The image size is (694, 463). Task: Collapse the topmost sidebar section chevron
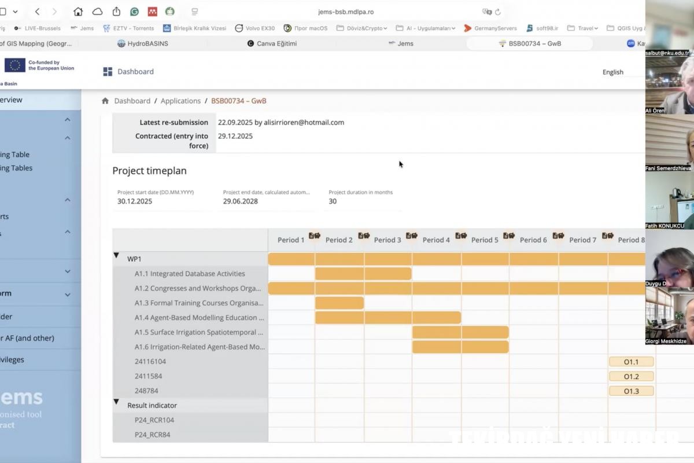pyautogui.click(x=68, y=120)
